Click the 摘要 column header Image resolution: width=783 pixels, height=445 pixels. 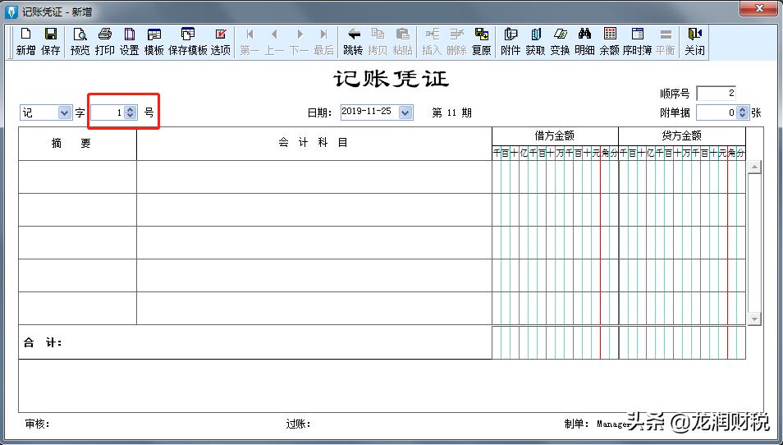pyautogui.click(x=77, y=144)
